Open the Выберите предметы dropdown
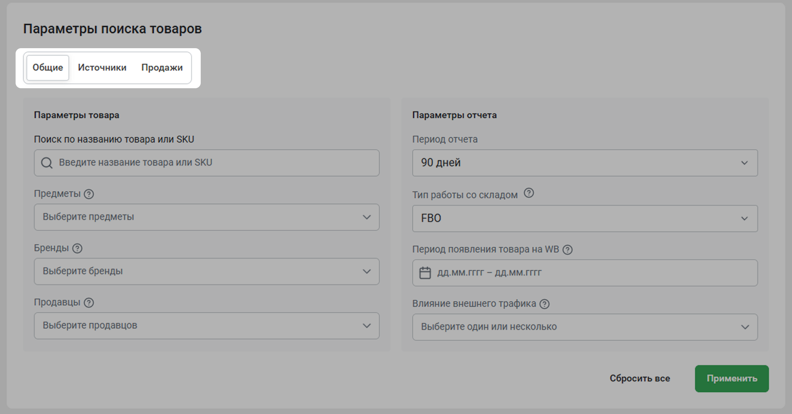Screen dimensions: 792x414 coord(206,217)
